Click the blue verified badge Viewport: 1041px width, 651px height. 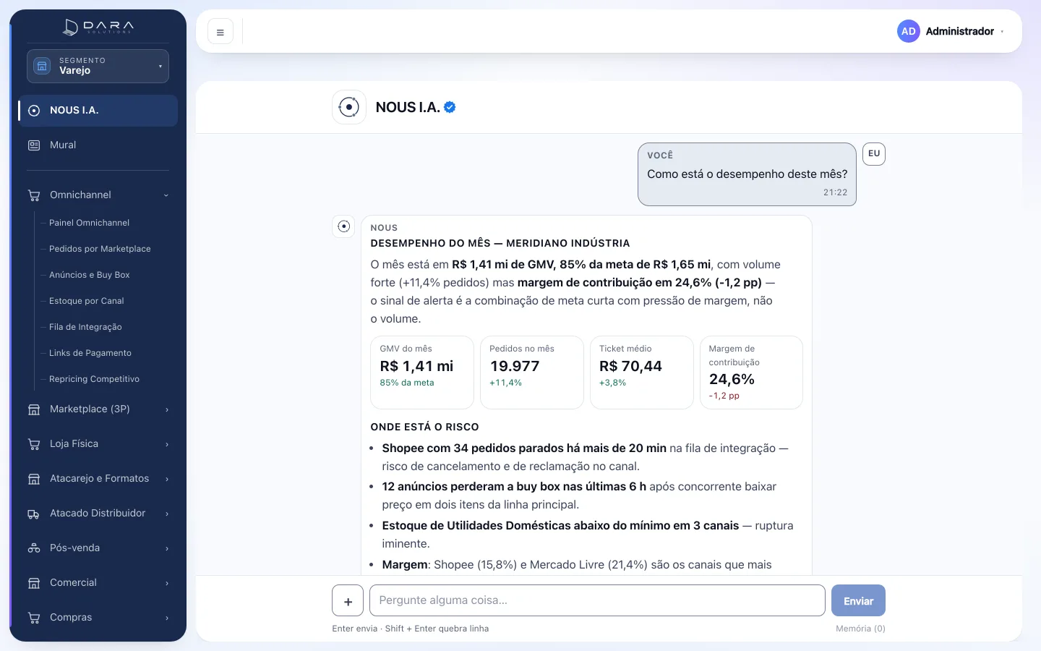450,107
